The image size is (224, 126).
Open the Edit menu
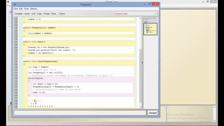tap(21, 9)
